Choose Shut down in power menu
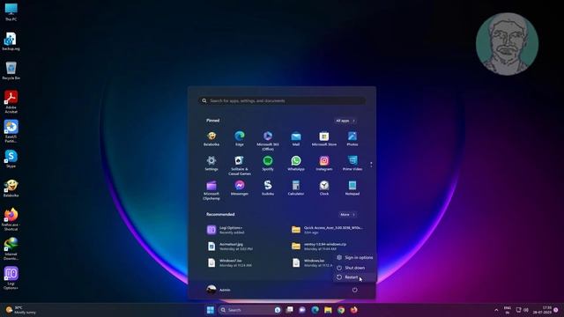Image resolution: width=564 pixels, height=317 pixels. tap(354, 268)
